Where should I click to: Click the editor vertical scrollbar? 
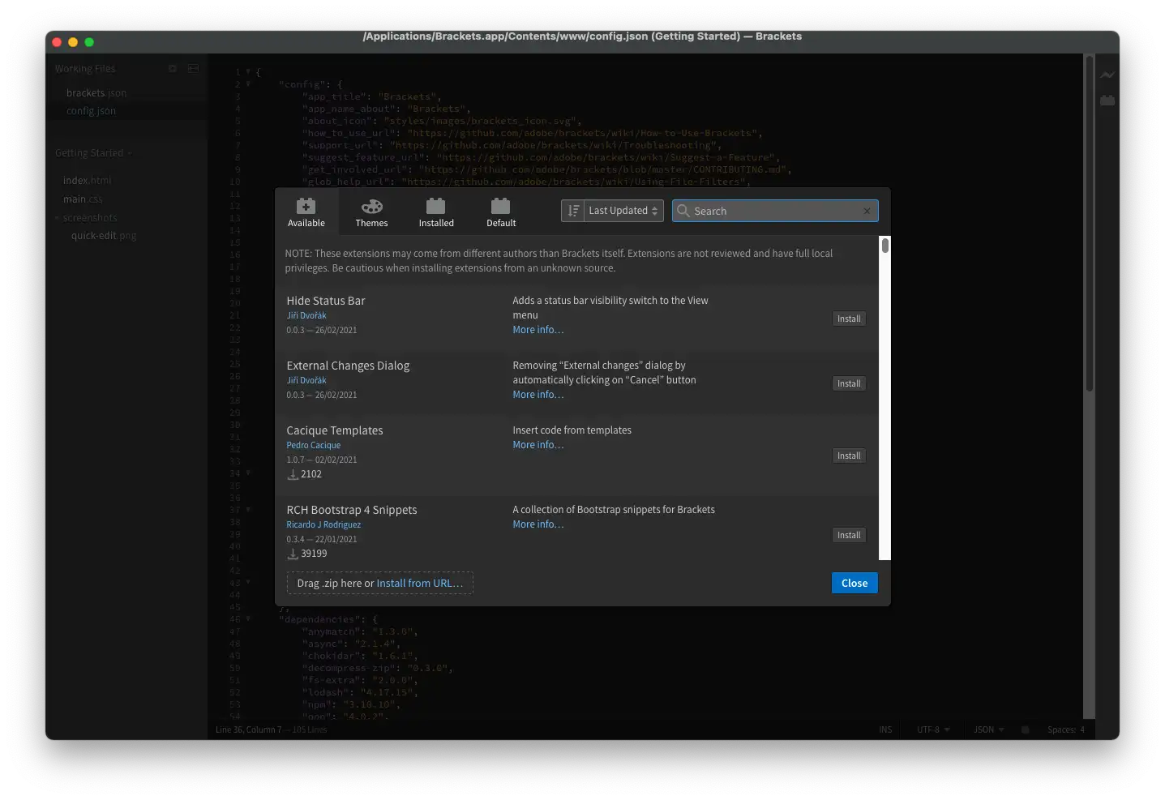1090,224
